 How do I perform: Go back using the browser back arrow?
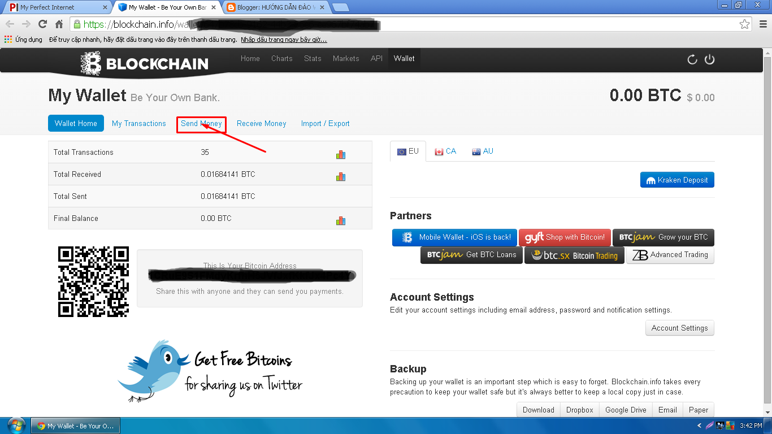coord(10,24)
